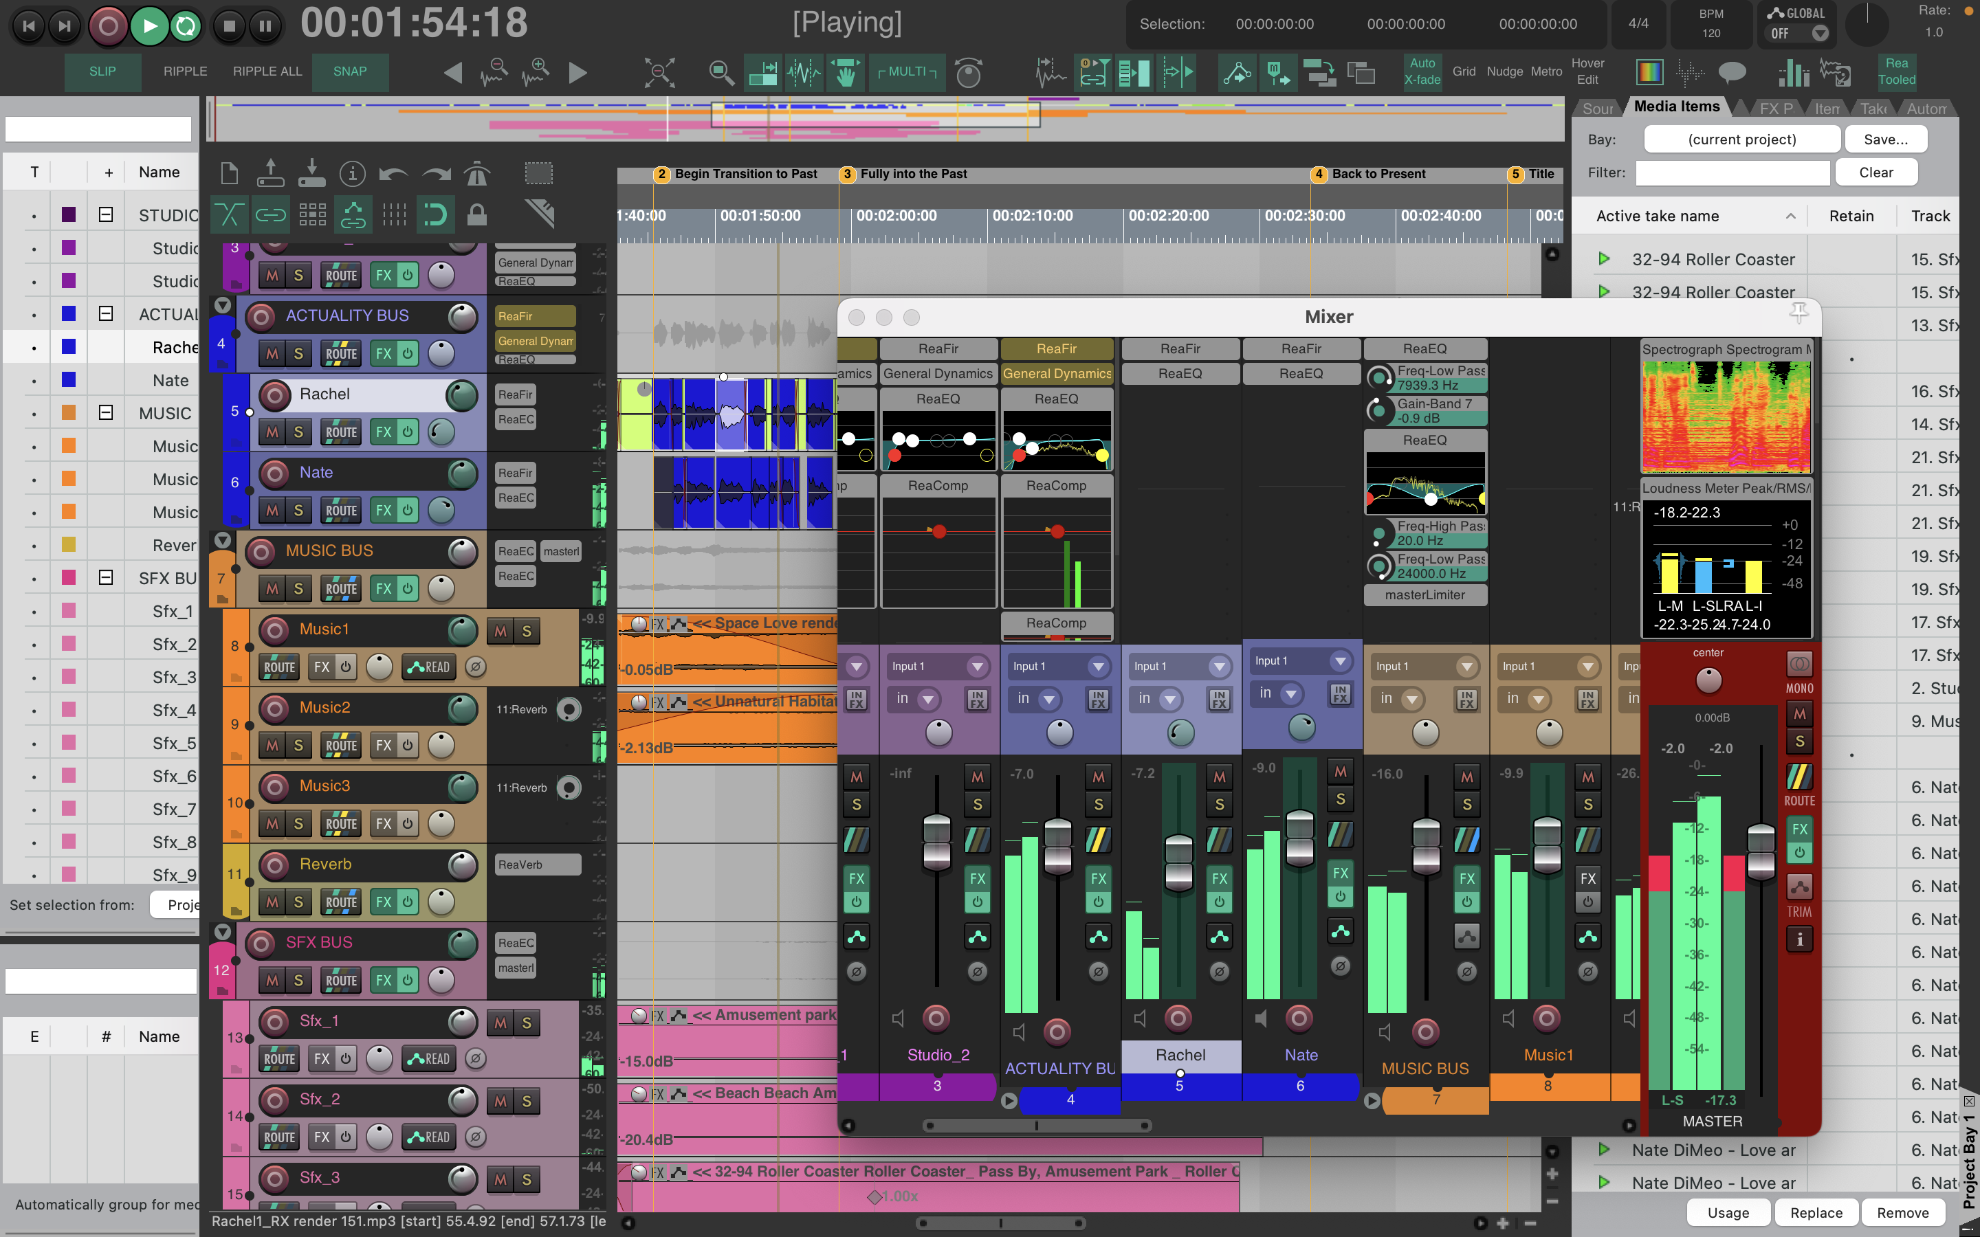Open the FX P tab in the Project Bay
The width and height of the screenshot is (1980, 1237).
pyautogui.click(x=1774, y=109)
